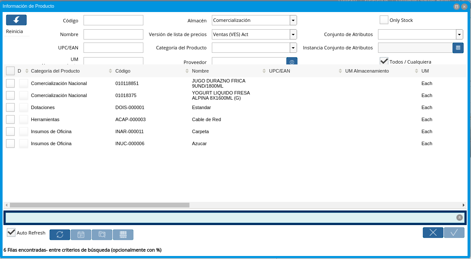Expand the Categoría del Producto dropdown
This screenshot has height=259, width=471.
(293, 48)
